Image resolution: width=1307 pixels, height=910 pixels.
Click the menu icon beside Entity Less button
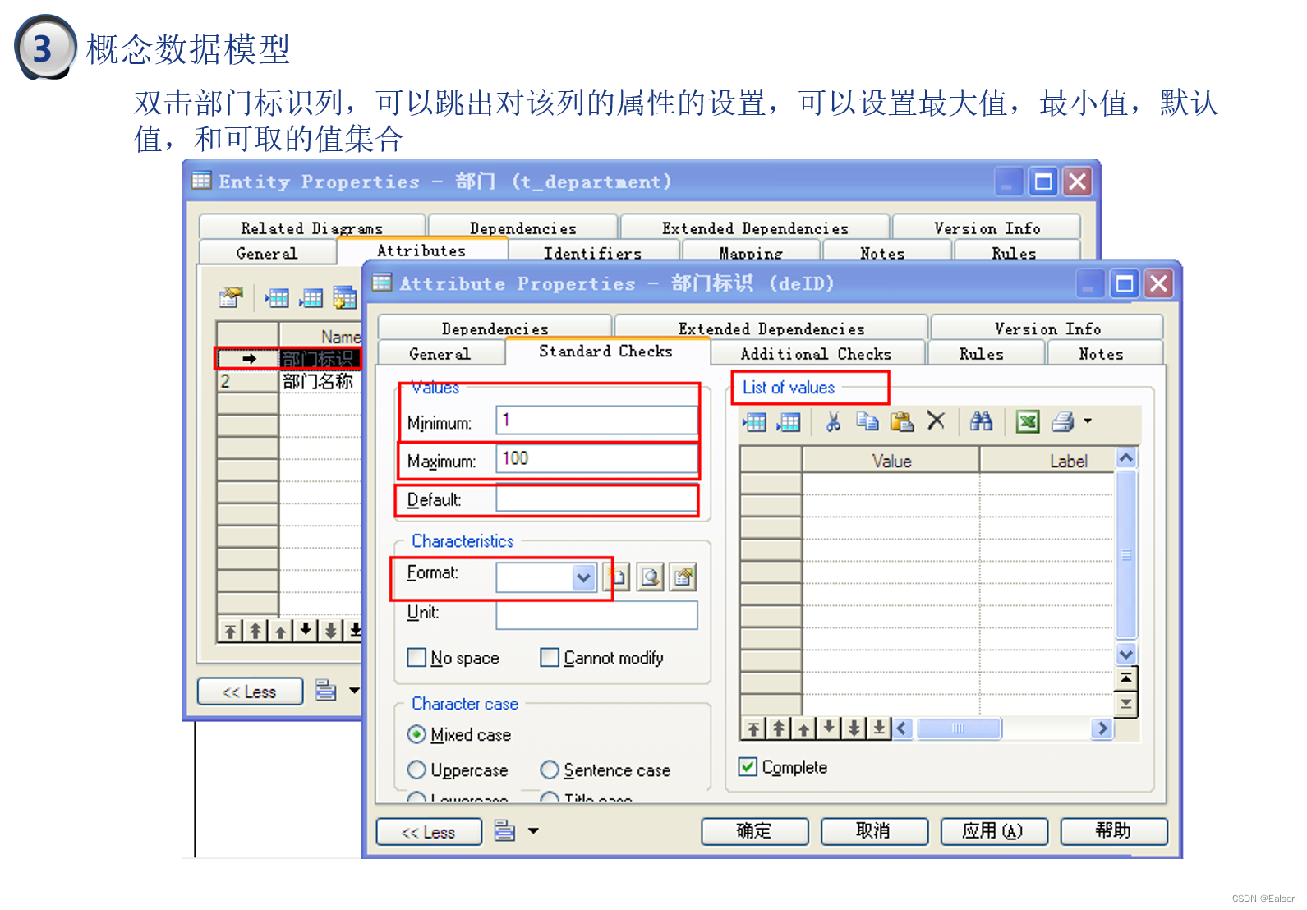(326, 691)
